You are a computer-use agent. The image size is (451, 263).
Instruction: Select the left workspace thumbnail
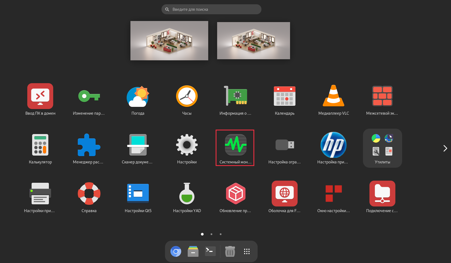click(169, 41)
